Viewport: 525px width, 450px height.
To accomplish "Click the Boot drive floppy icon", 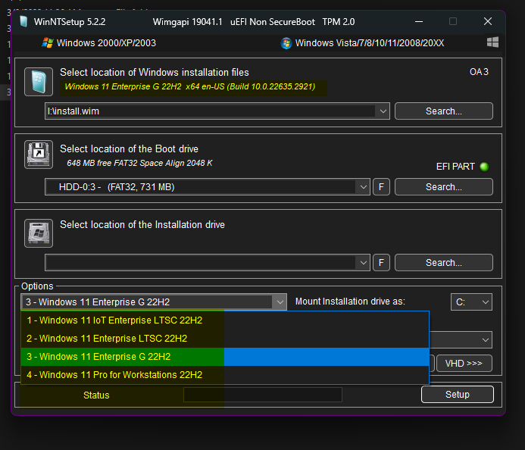I will (x=39, y=155).
